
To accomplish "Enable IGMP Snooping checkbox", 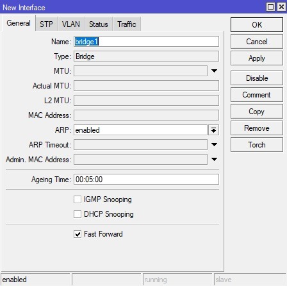I will (78, 199).
